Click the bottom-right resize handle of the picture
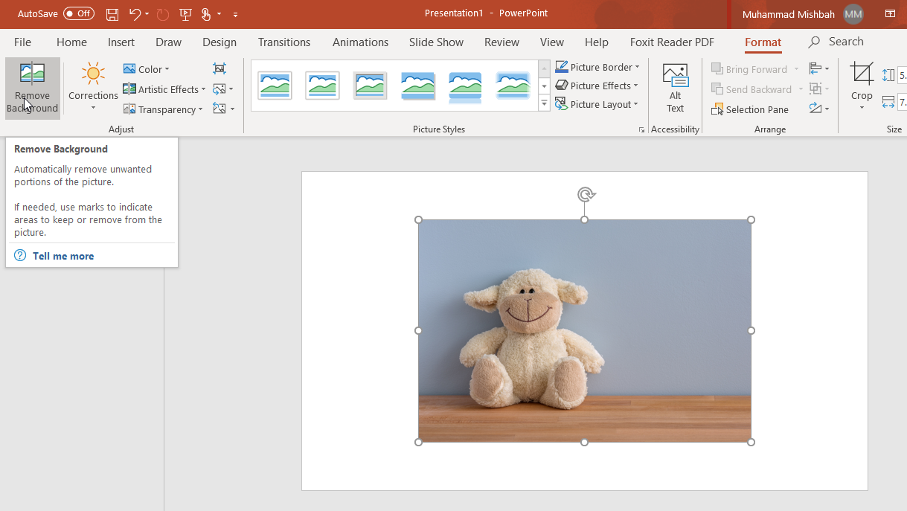907x511 pixels. pyautogui.click(x=751, y=442)
